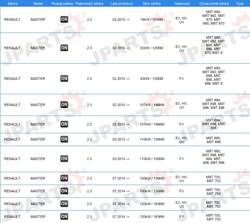Click the ON fuel icon in the 110kW / 150KM FV row
250x223 pixels.
pos(64,159)
